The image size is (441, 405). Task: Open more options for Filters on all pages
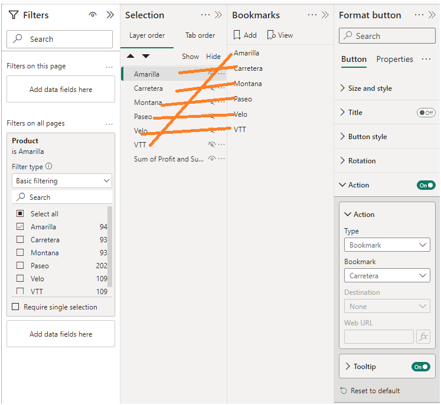(109, 124)
